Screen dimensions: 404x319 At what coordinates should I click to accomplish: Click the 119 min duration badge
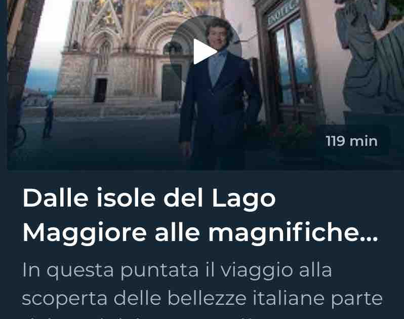coord(352,141)
